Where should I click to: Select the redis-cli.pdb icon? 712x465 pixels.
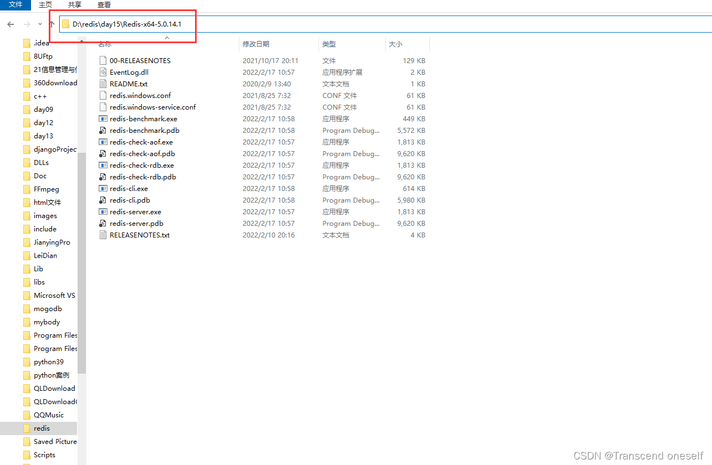click(x=103, y=200)
